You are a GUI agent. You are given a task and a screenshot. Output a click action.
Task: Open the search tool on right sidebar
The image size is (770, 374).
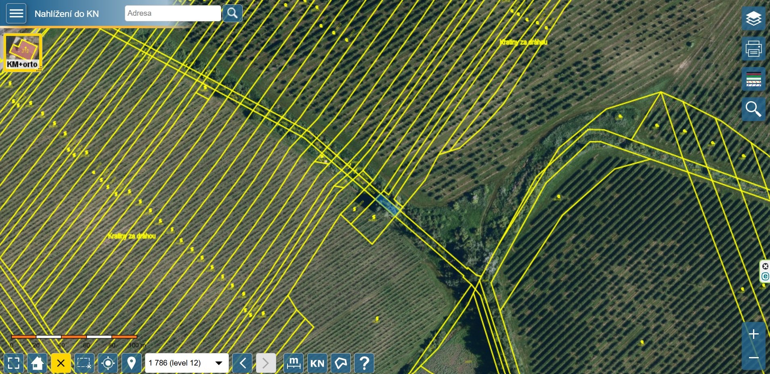tap(753, 109)
